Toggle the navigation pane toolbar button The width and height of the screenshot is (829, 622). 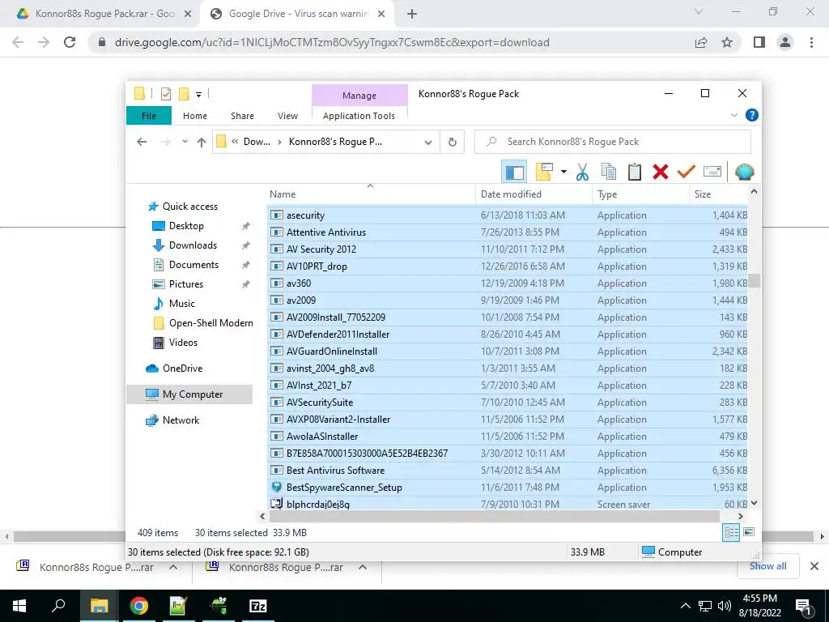(x=514, y=172)
